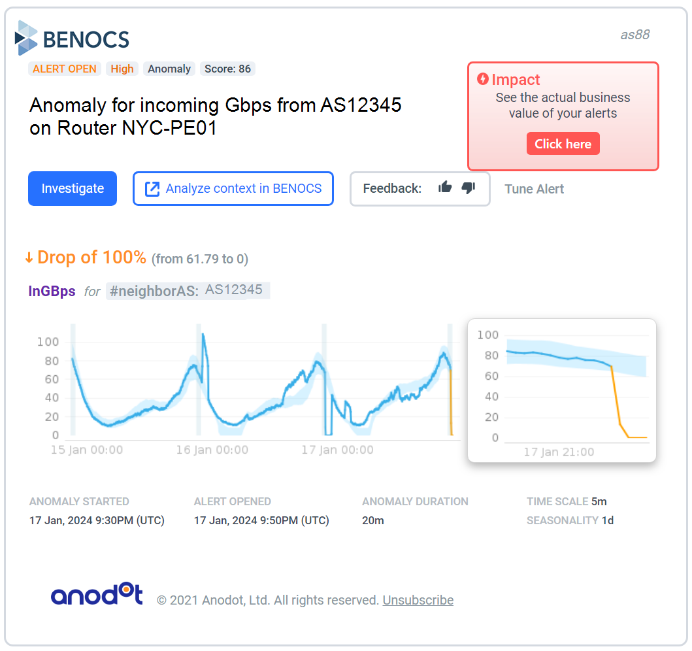Click the thumbs up feedback icon
The width and height of the screenshot is (692, 651).
pos(445,188)
